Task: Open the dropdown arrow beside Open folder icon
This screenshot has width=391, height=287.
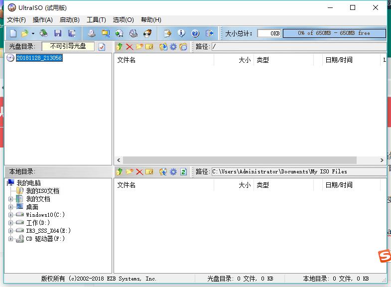Action: [33, 33]
